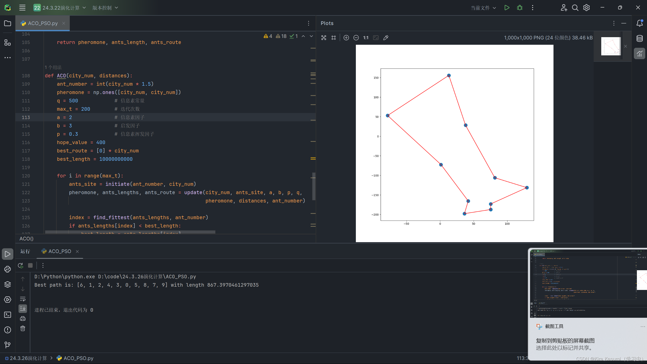Set plot zoom to 1:1 actual size

(x=366, y=38)
